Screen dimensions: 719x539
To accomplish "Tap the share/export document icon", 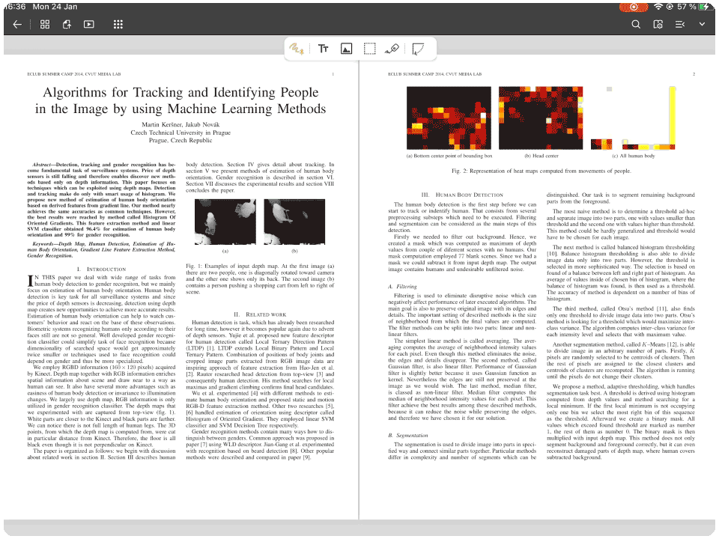I will (67, 24).
